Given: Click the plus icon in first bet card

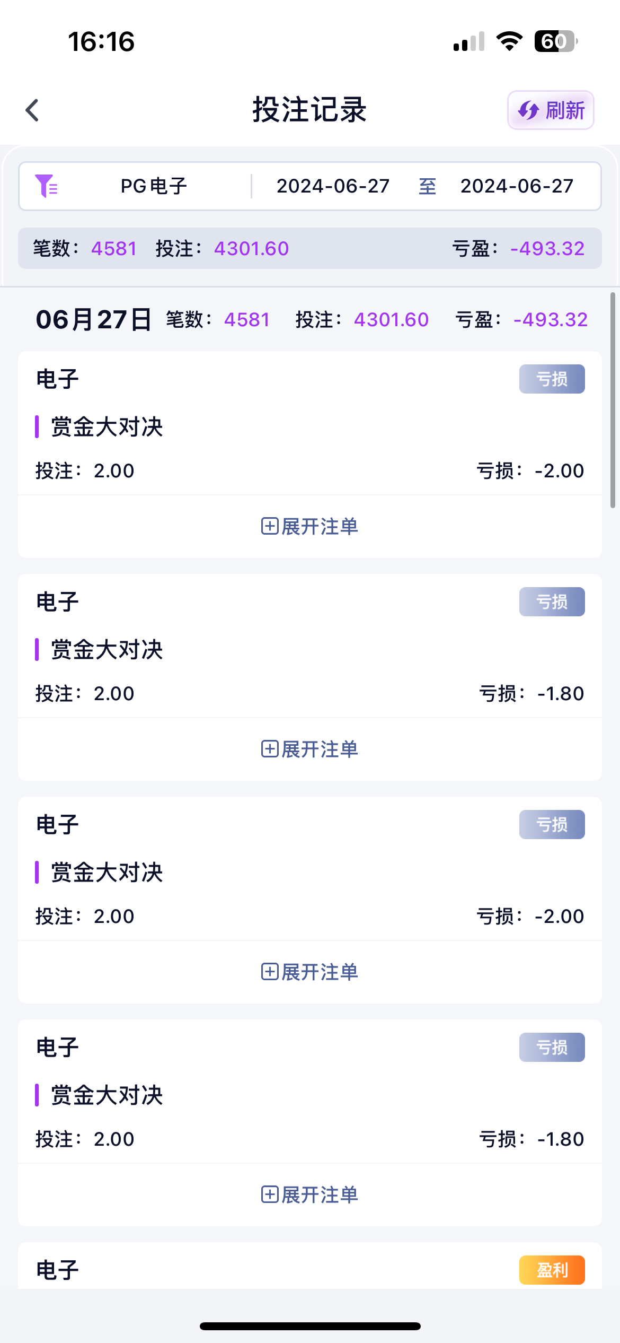Looking at the screenshot, I should [270, 526].
